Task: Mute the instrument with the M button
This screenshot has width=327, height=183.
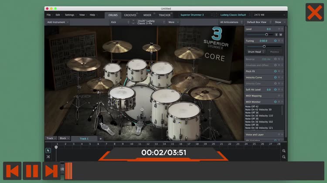Action: [281, 35]
